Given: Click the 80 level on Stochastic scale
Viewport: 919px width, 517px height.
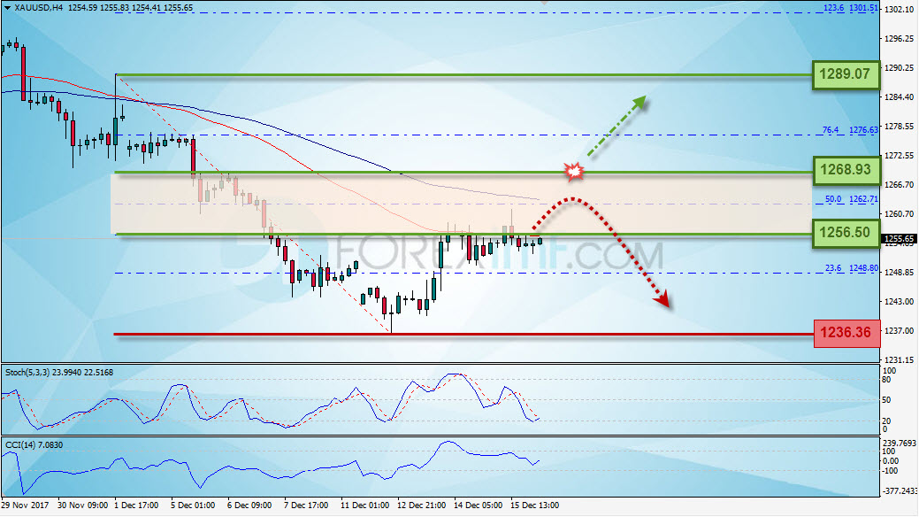Looking at the screenshot, I should coord(887,380).
